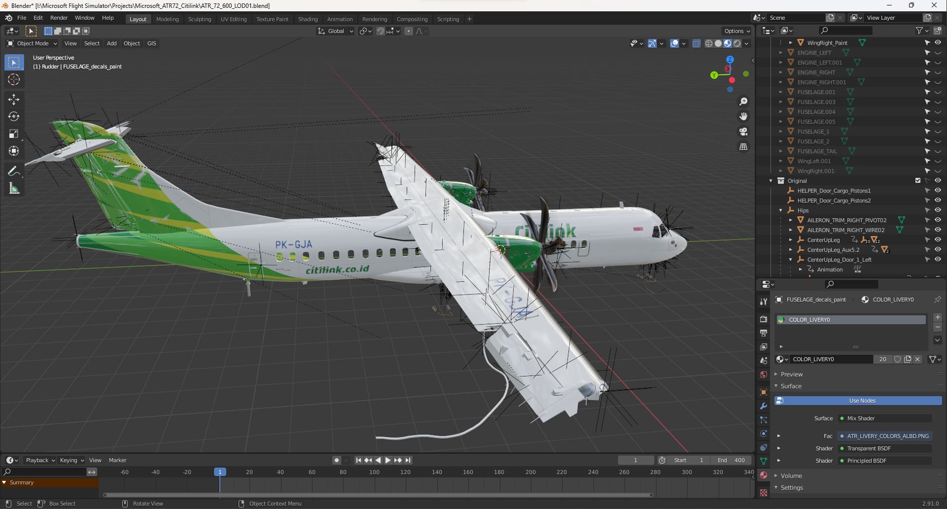Select the Move tool in the toolbar

pyautogui.click(x=14, y=99)
